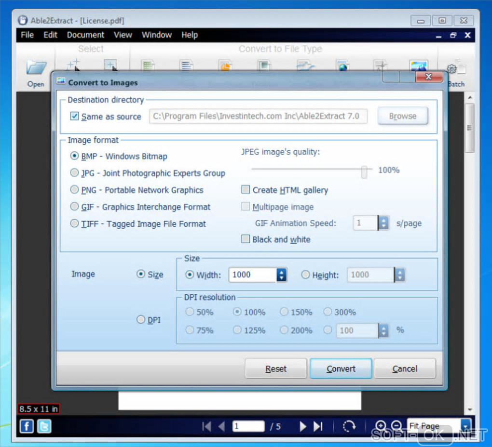Screen dimensions: 492x447
Task: Open the Fit Page zoom dropdown
Action: click(x=466, y=426)
